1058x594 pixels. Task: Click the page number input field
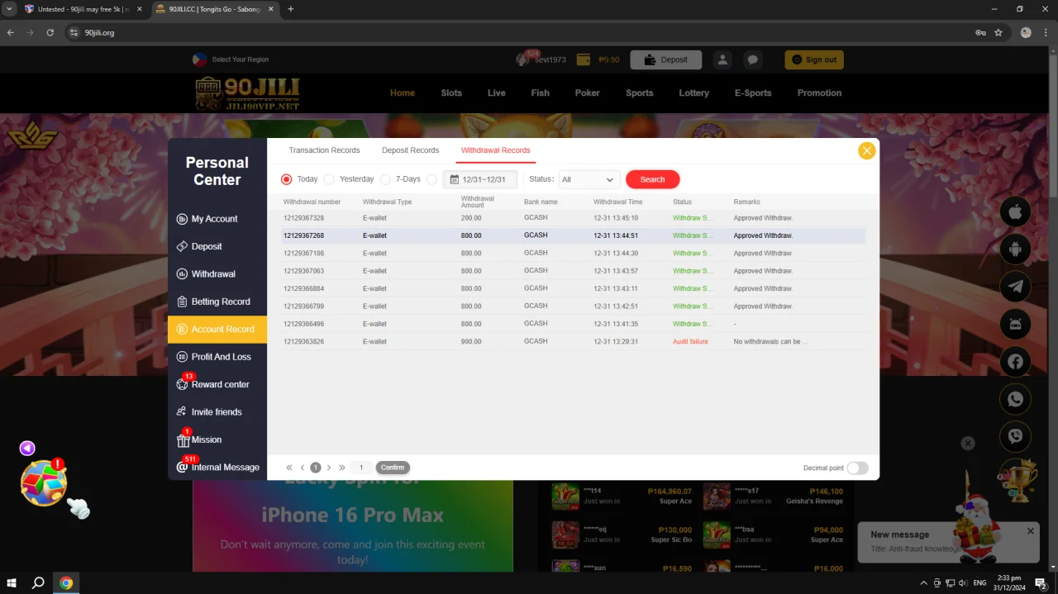tap(361, 468)
